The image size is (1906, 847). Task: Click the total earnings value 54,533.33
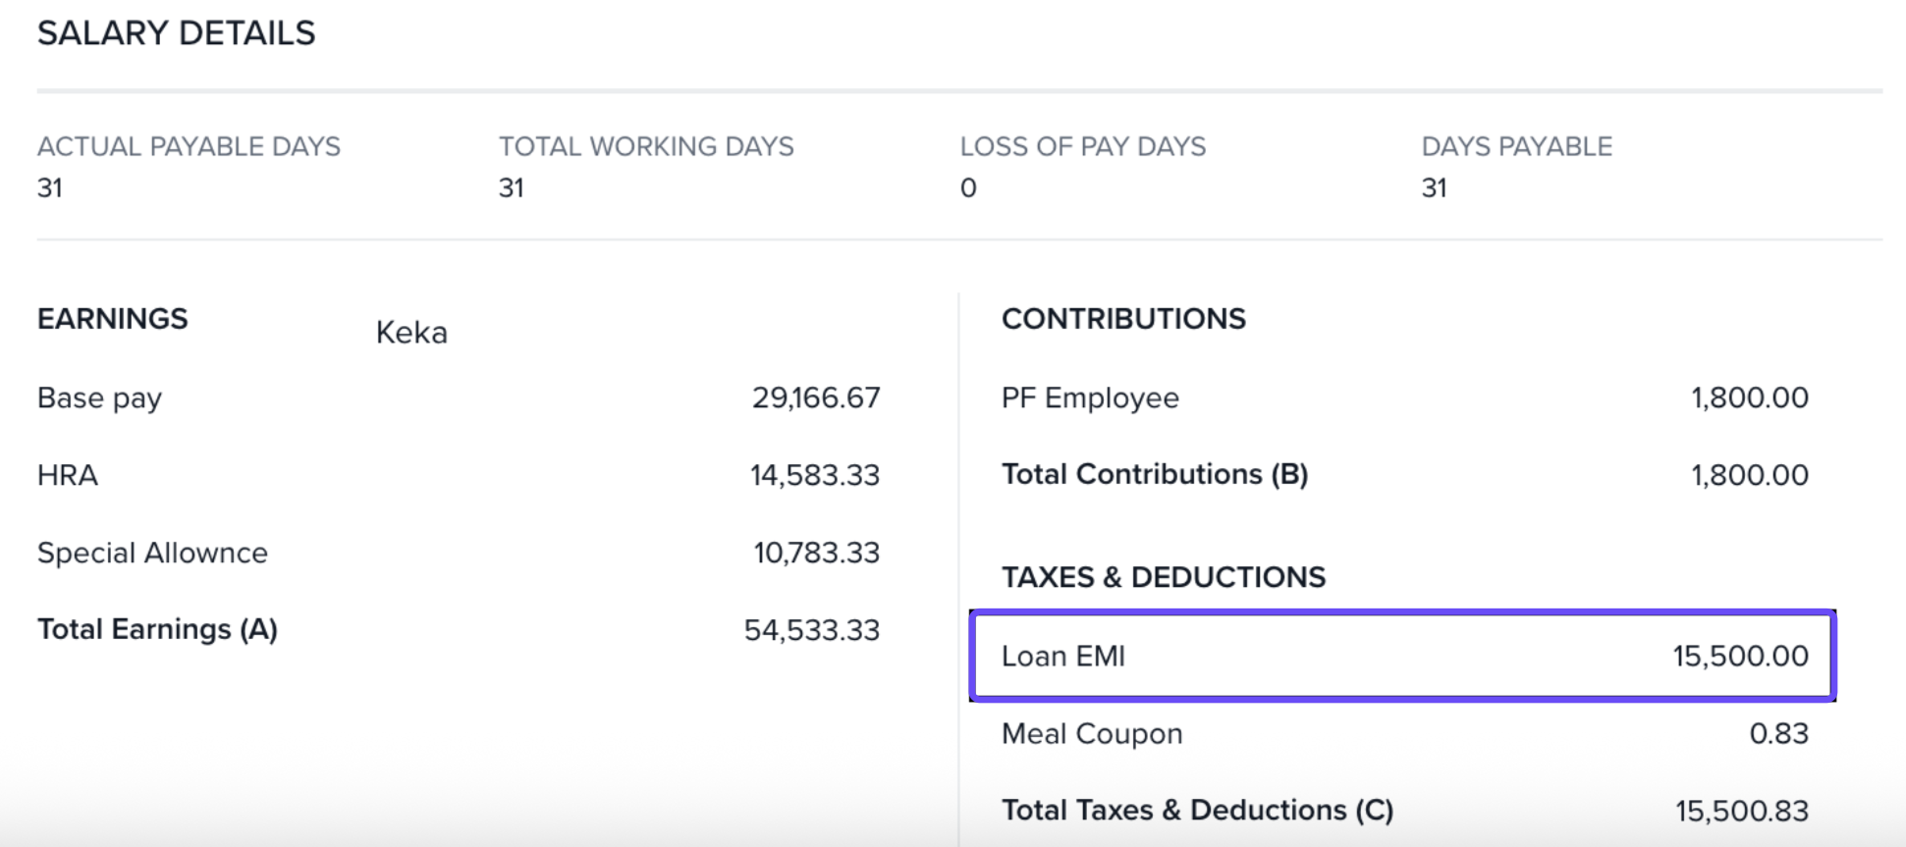(x=811, y=630)
